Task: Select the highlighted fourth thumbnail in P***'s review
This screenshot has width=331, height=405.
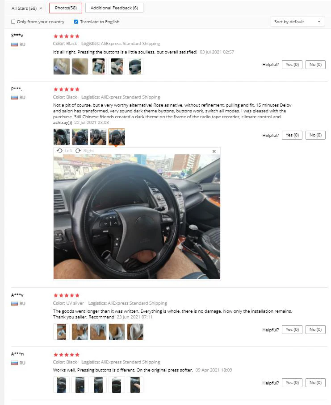Action: click(x=117, y=136)
